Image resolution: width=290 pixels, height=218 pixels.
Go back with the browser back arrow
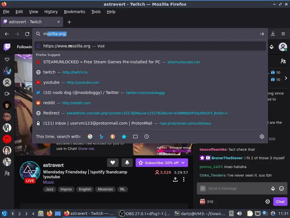[x=7, y=34]
